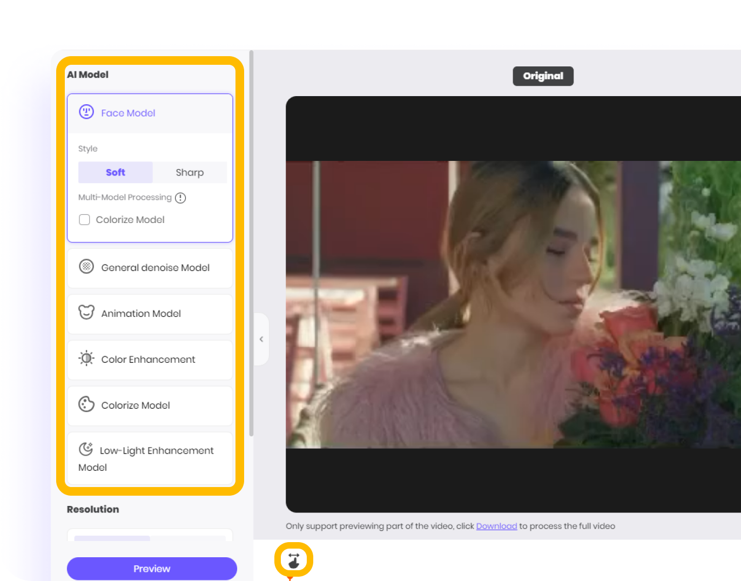Click the Color Enhancement brightness icon
Viewport: 741px width, 581px height.
coord(86,359)
